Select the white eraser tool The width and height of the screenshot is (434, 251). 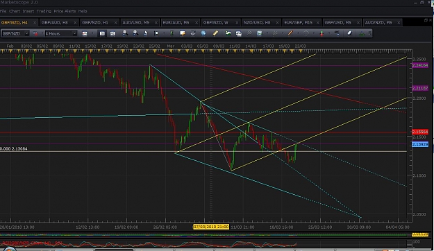pyautogui.click(x=350, y=33)
